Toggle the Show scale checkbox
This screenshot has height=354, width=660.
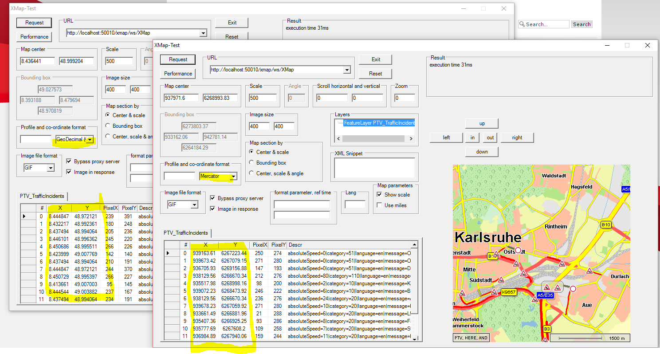point(379,194)
